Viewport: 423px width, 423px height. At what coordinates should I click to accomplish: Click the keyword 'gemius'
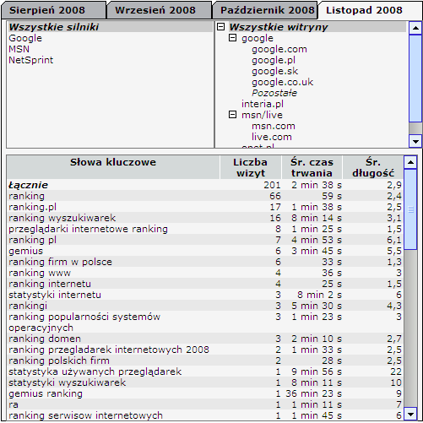[x=26, y=251]
